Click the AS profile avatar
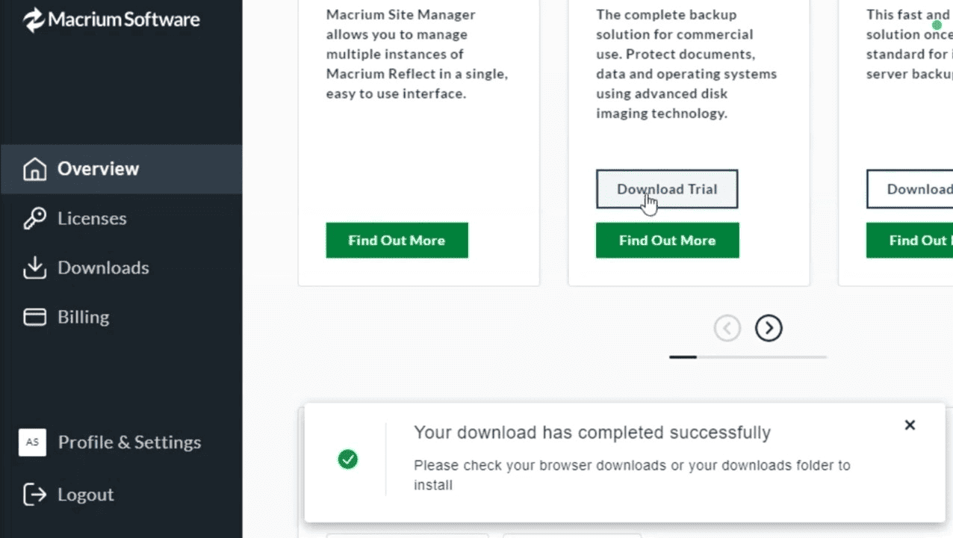 [32, 442]
